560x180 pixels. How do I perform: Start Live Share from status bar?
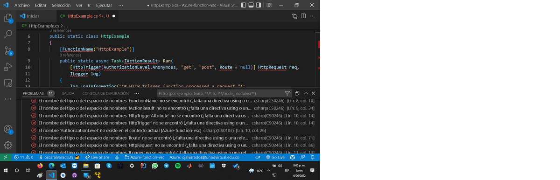tap(97, 157)
